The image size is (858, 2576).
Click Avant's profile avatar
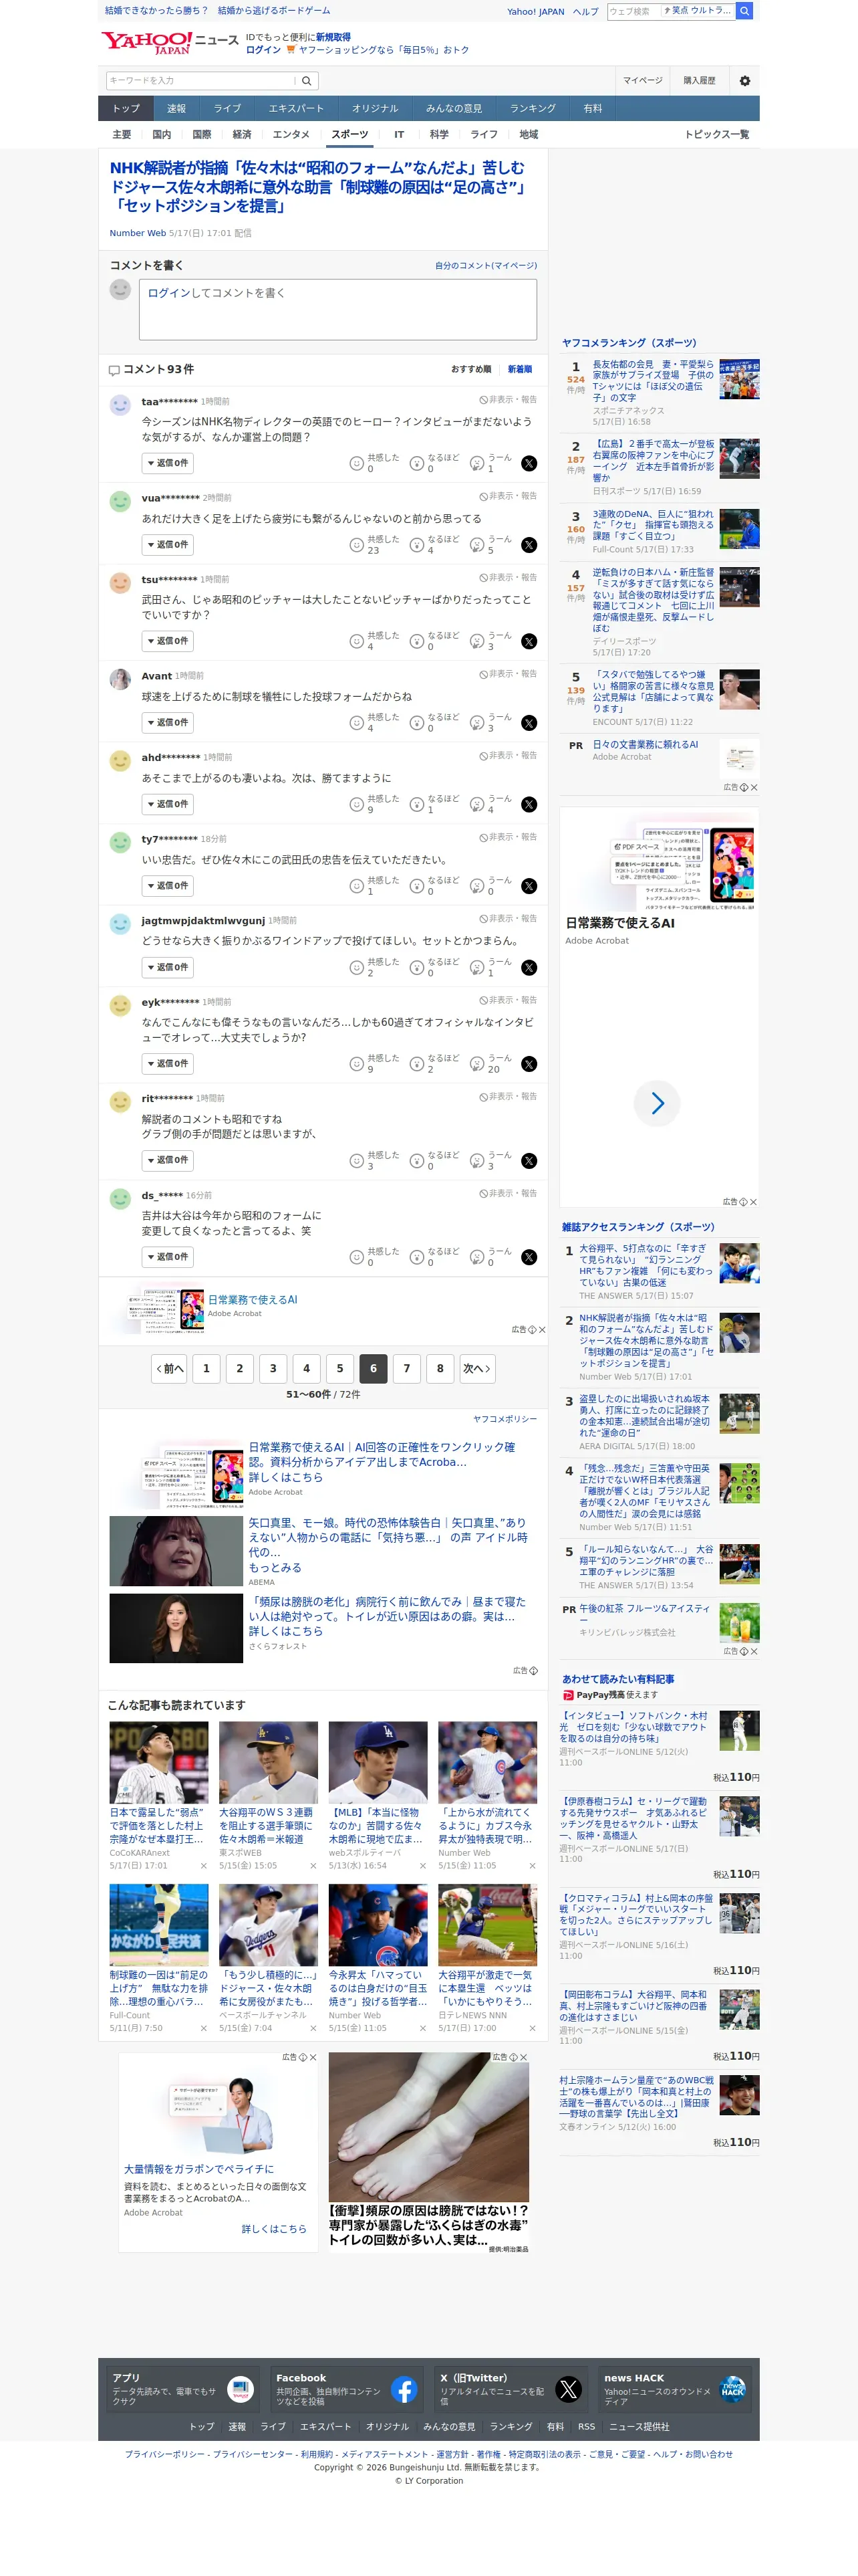[120, 679]
